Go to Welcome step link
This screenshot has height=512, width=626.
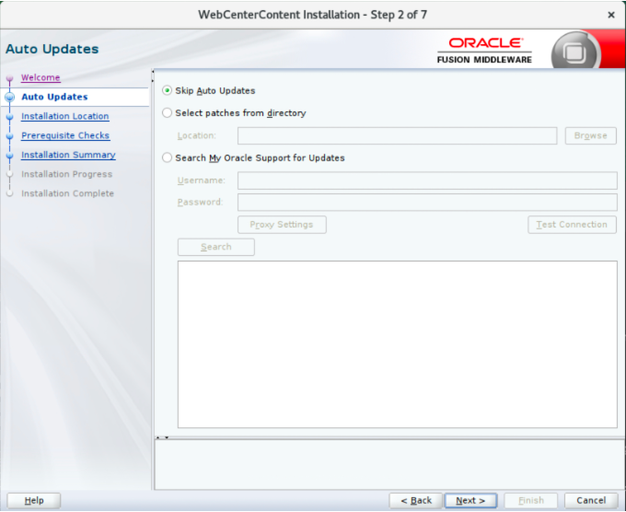[41, 77]
